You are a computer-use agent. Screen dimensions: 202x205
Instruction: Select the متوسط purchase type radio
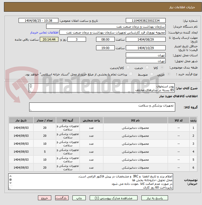coord(152,74)
